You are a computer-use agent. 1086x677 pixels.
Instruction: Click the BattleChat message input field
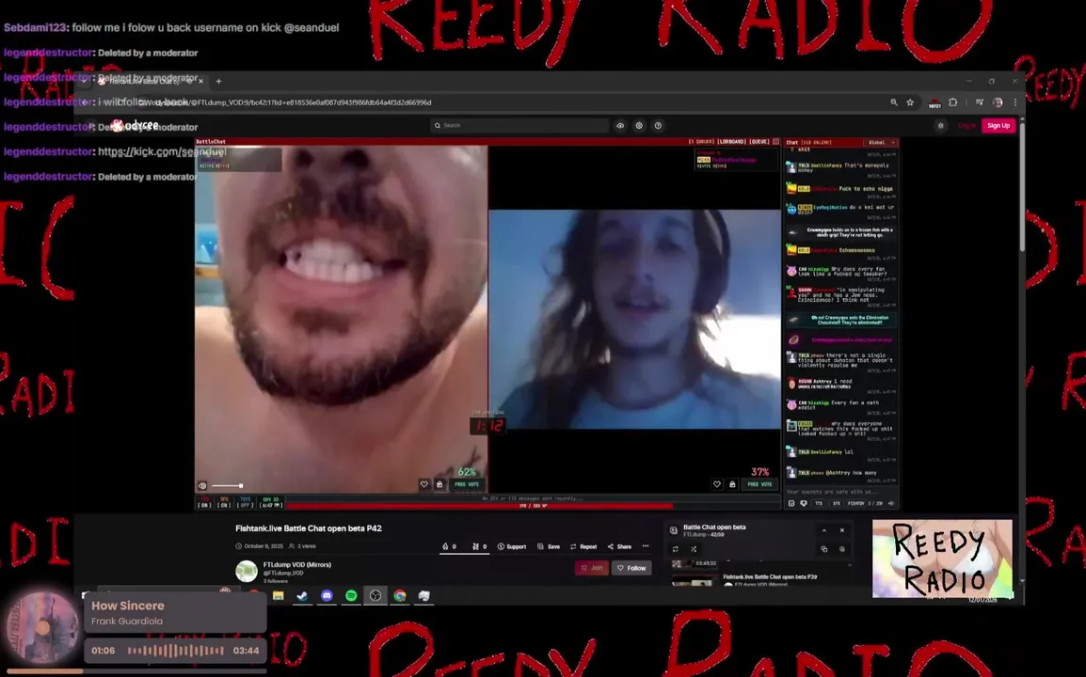[x=840, y=492]
